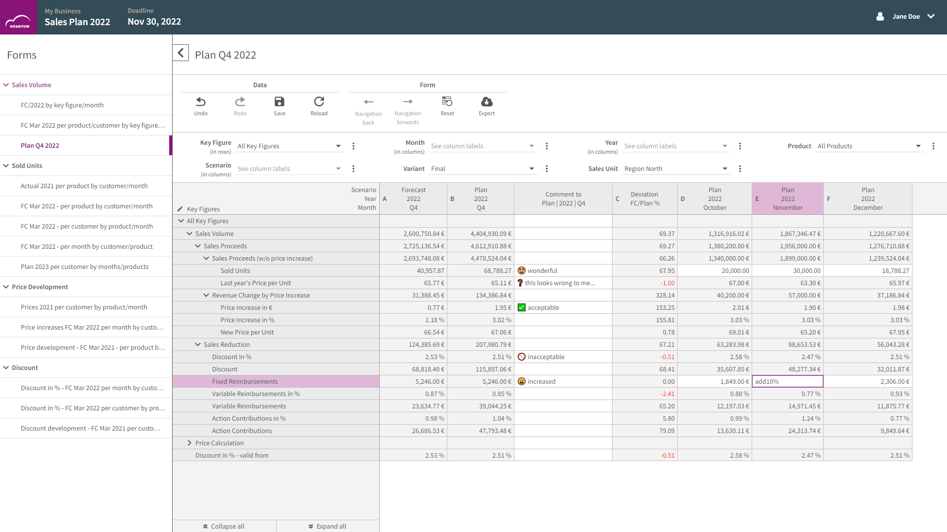Open the Key Figure filter options menu
This screenshot has width=947, height=532.
pyautogui.click(x=354, y=146)
